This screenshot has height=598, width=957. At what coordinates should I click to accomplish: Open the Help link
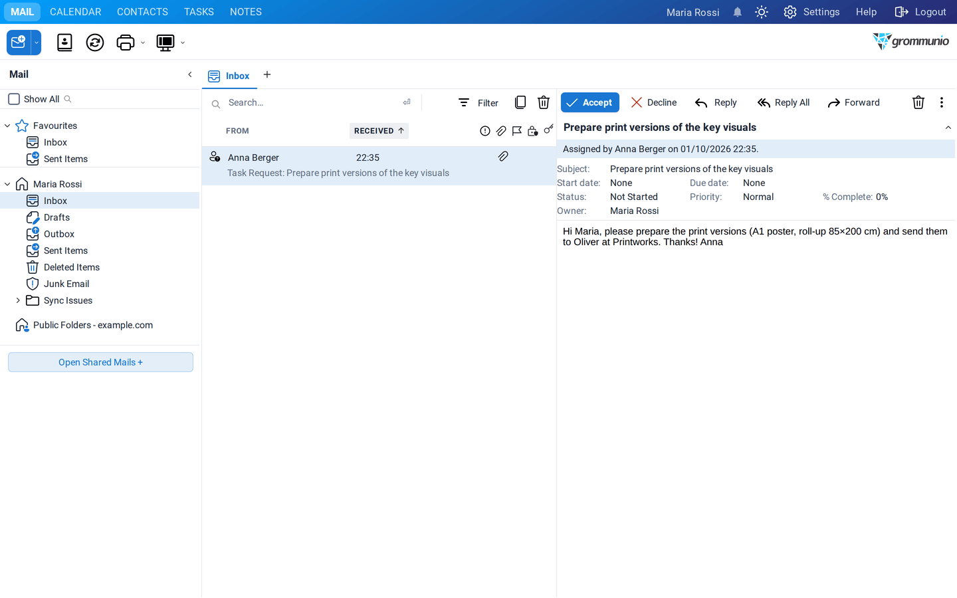[x=866, y=12]
